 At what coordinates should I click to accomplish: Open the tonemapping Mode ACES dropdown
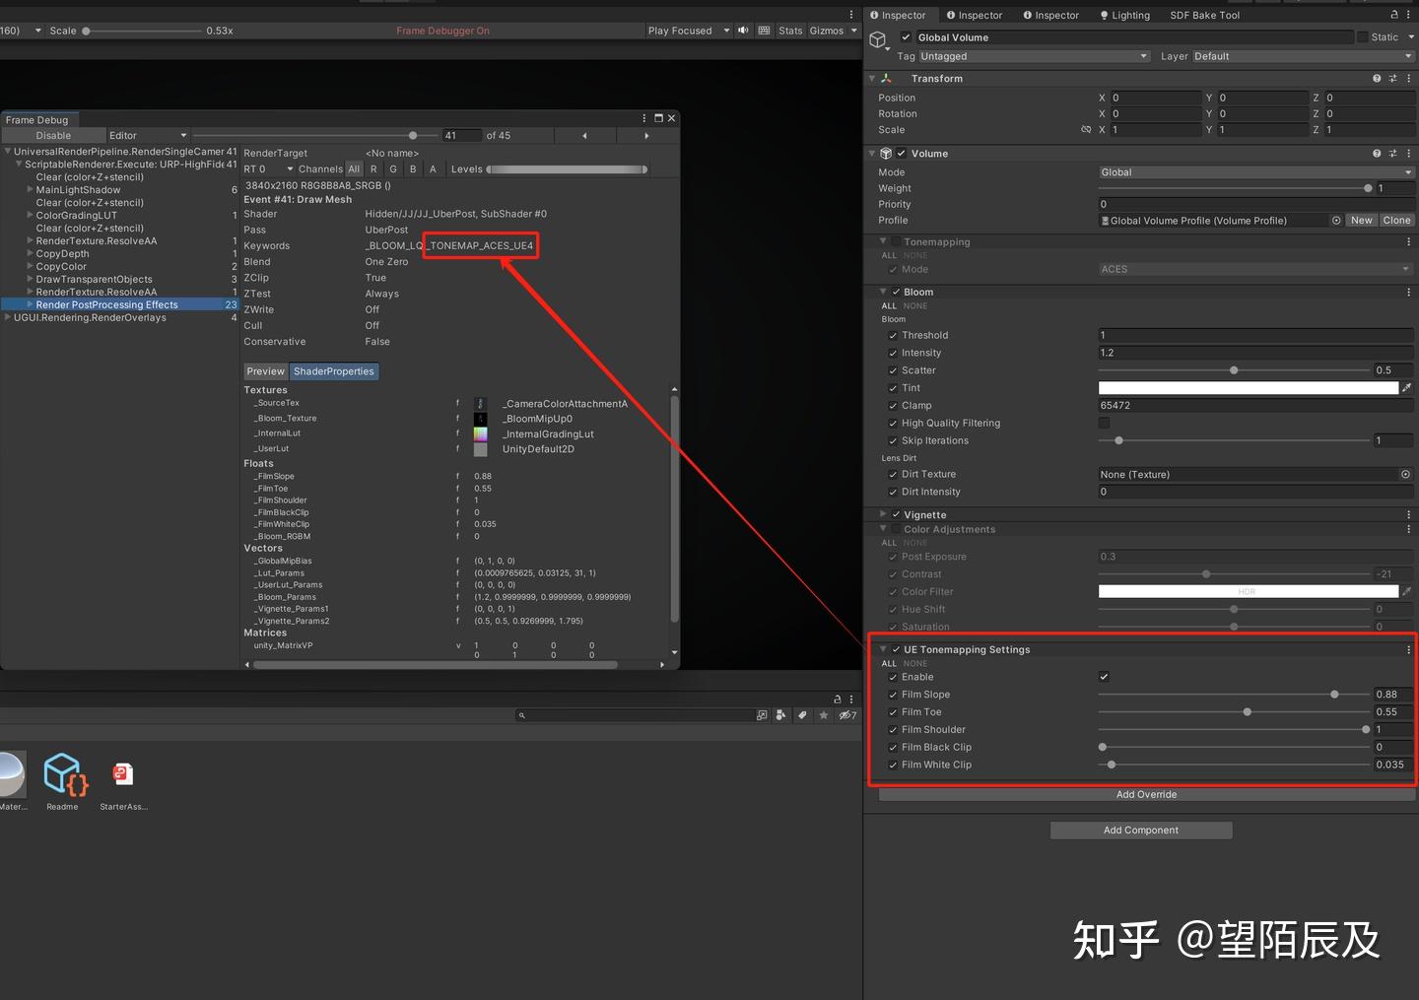(x=1253, y=268)
